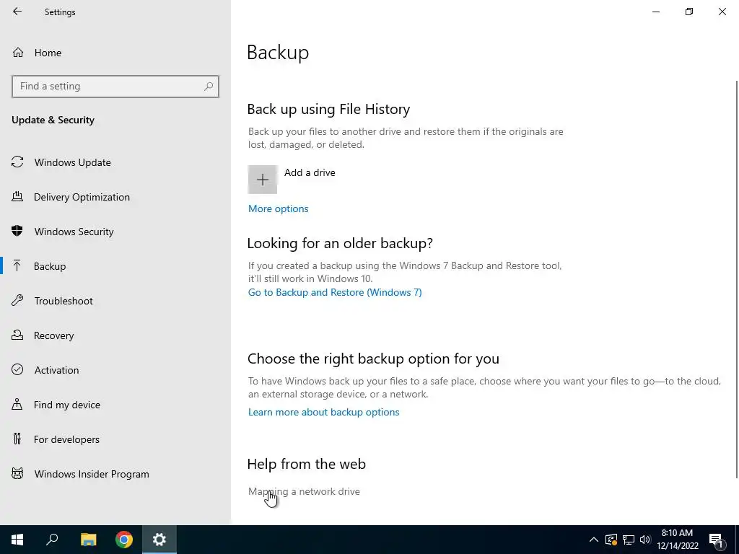Click the vertical scrollbar of Backup page
This screenshot has width=739, height=554.
(x=736, y=279)
